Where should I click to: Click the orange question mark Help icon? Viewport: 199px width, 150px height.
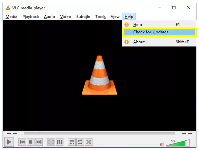tap(127, 25)
